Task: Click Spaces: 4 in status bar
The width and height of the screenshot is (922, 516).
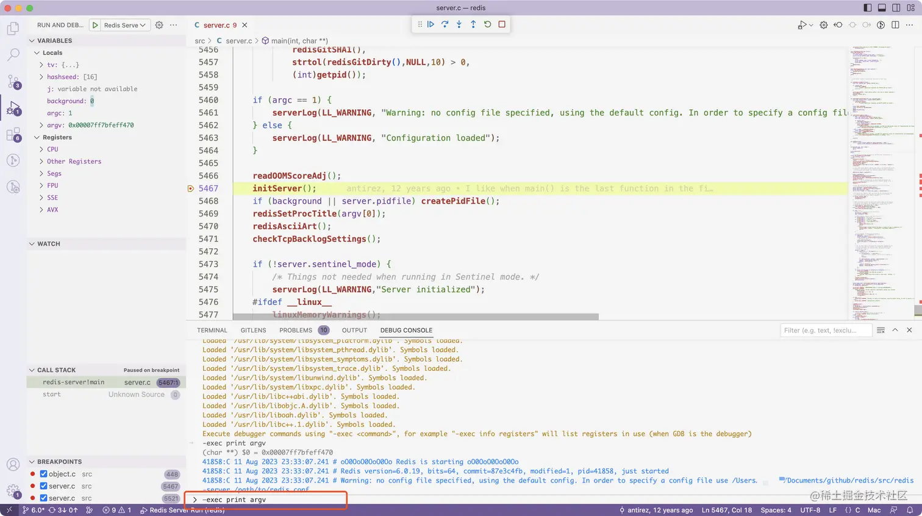Action: [x=776, y=510]
